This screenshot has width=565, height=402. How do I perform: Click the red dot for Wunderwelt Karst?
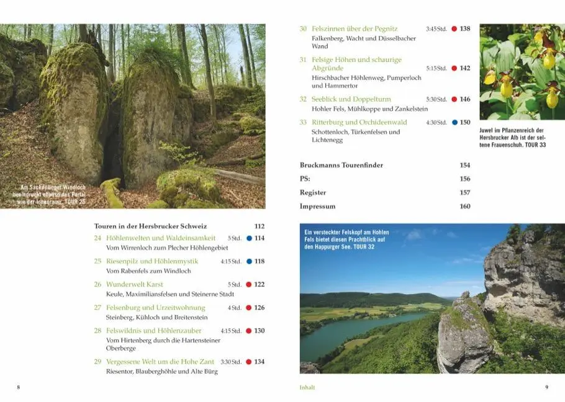pyautogui.click(x=248, y=284)
